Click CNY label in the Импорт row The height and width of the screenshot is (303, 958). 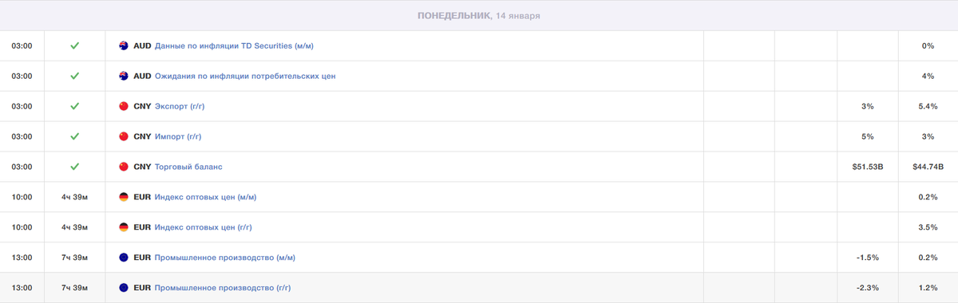[x=142, y=137]
